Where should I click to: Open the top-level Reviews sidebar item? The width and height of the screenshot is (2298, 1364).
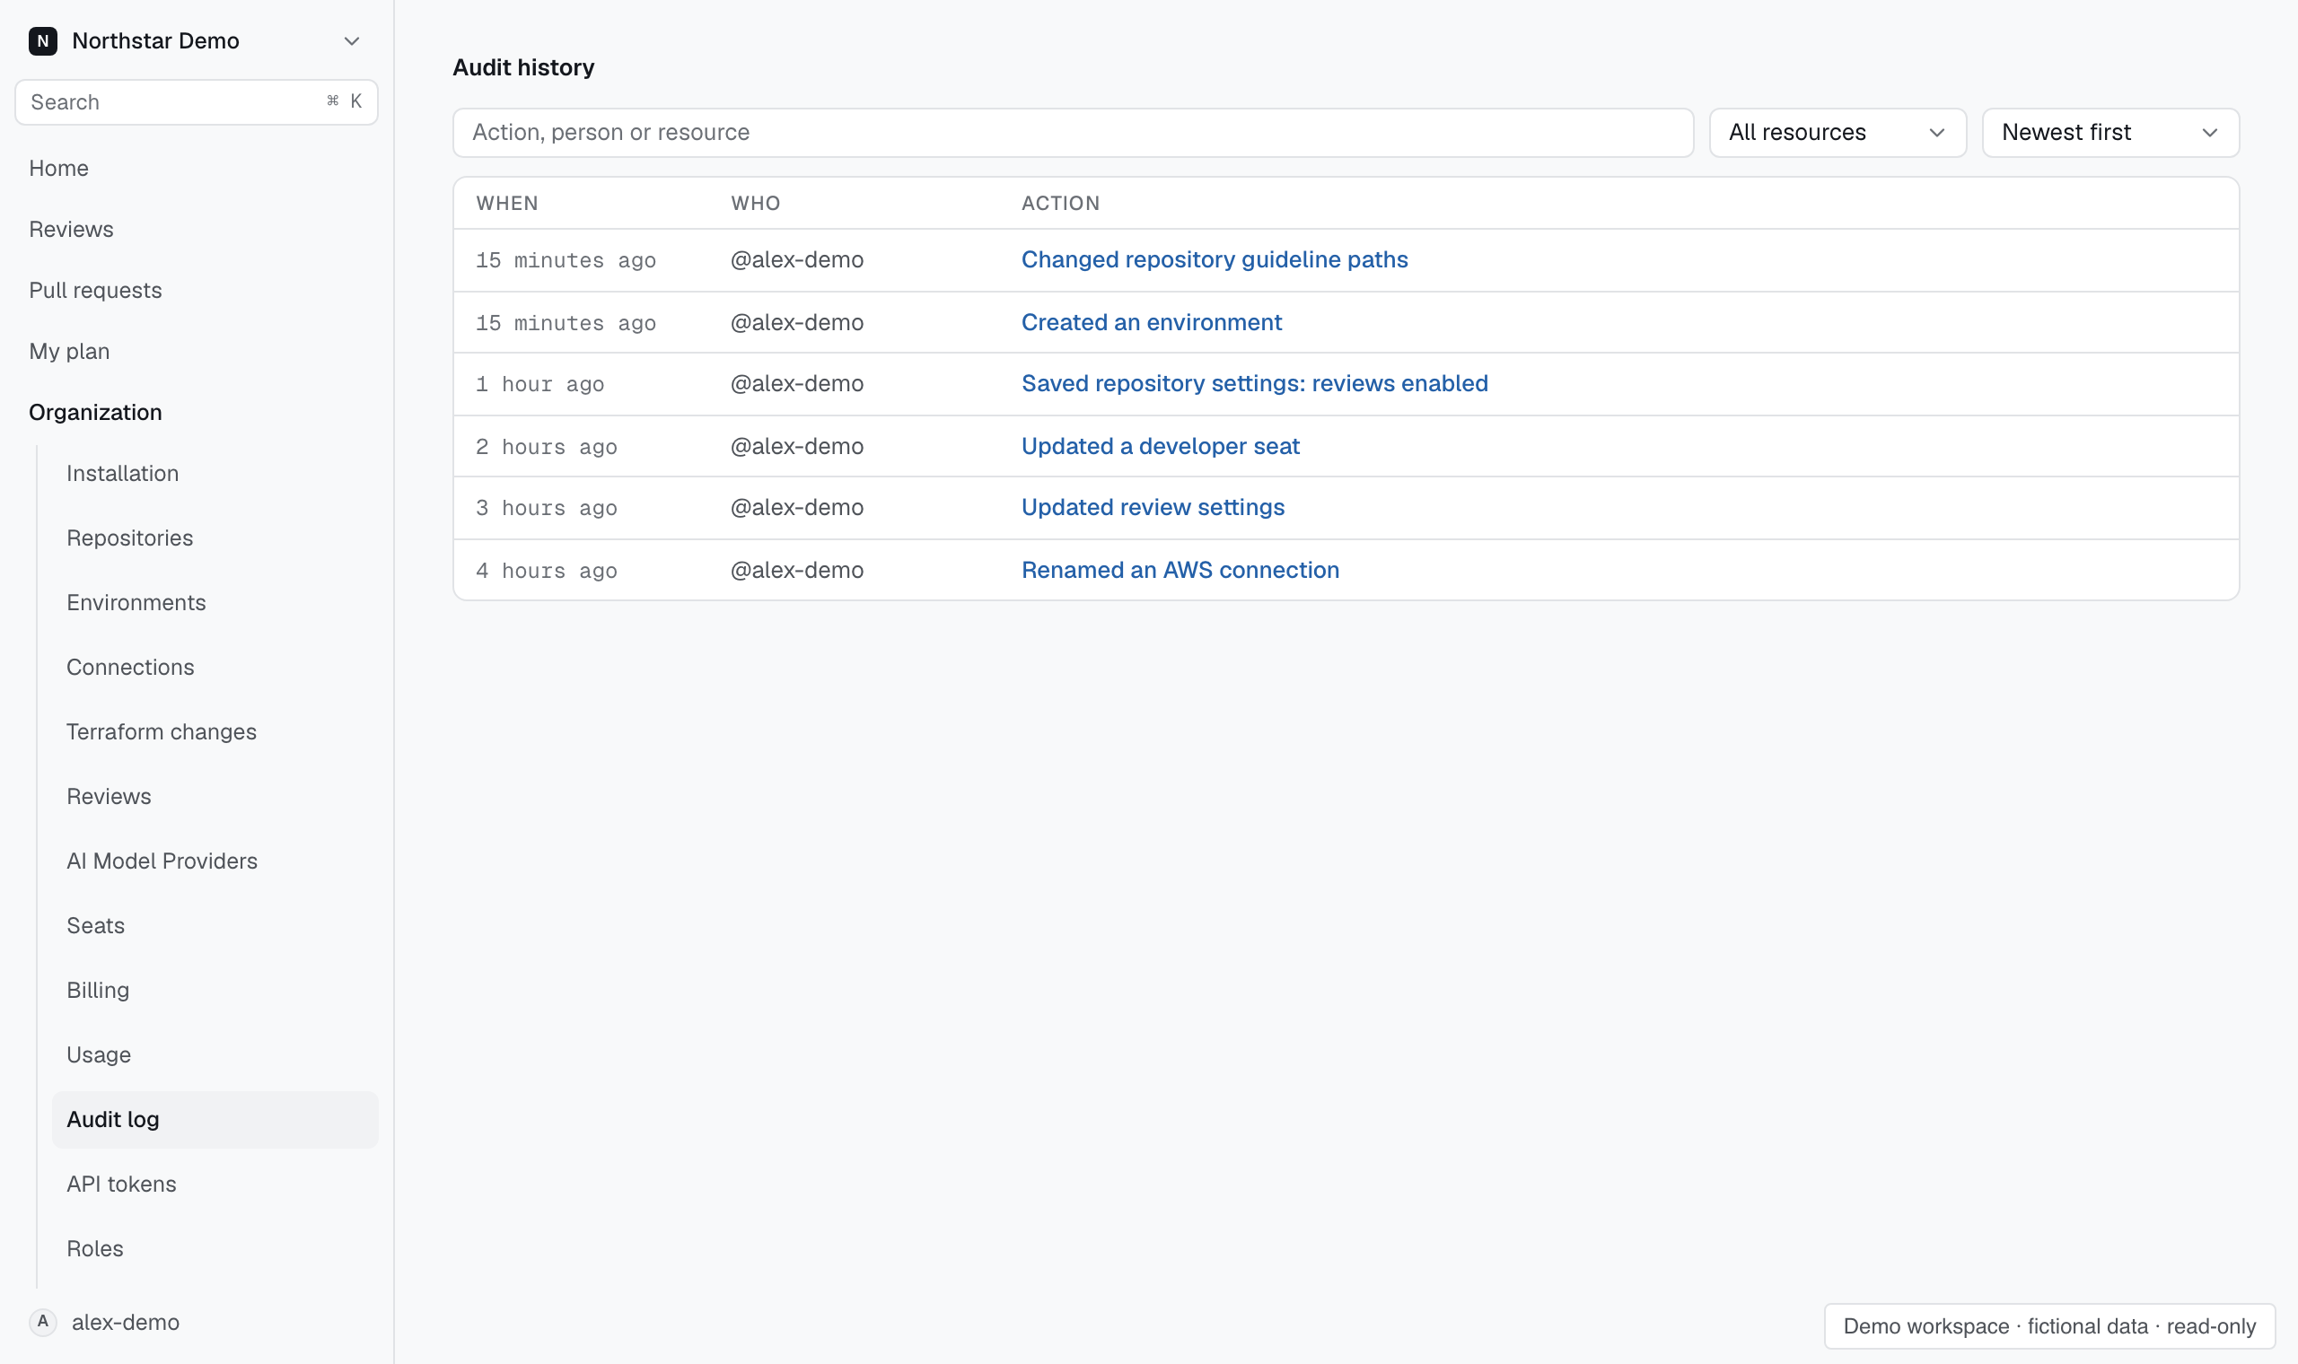(x=71, y=229)
